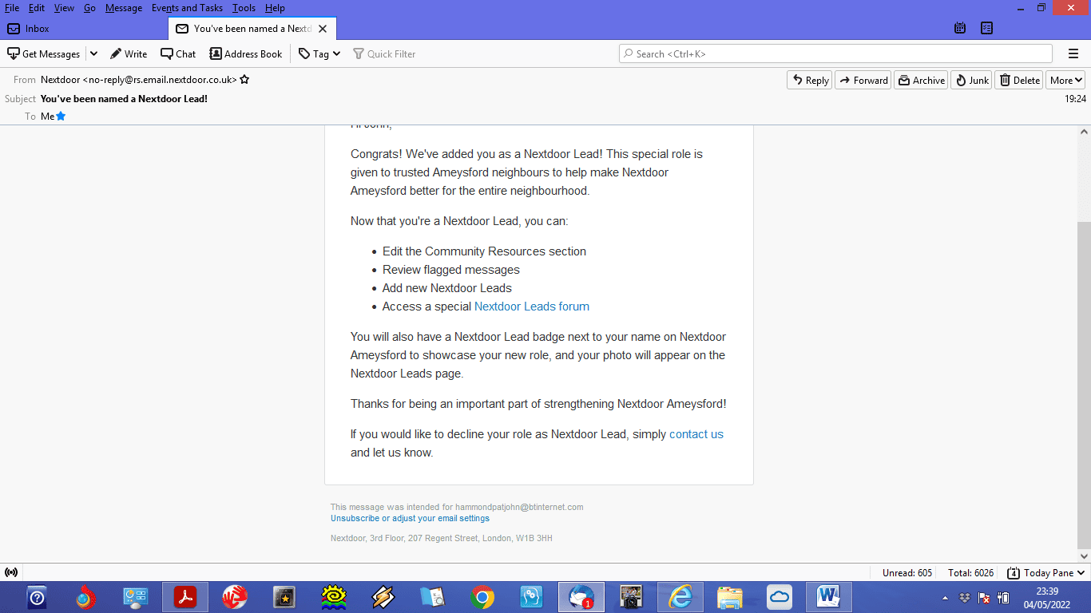This screenshot has width=1091, height=613.
Task: Open Winamp lightning-bolt taskbar icon
Action: point(383,597)
